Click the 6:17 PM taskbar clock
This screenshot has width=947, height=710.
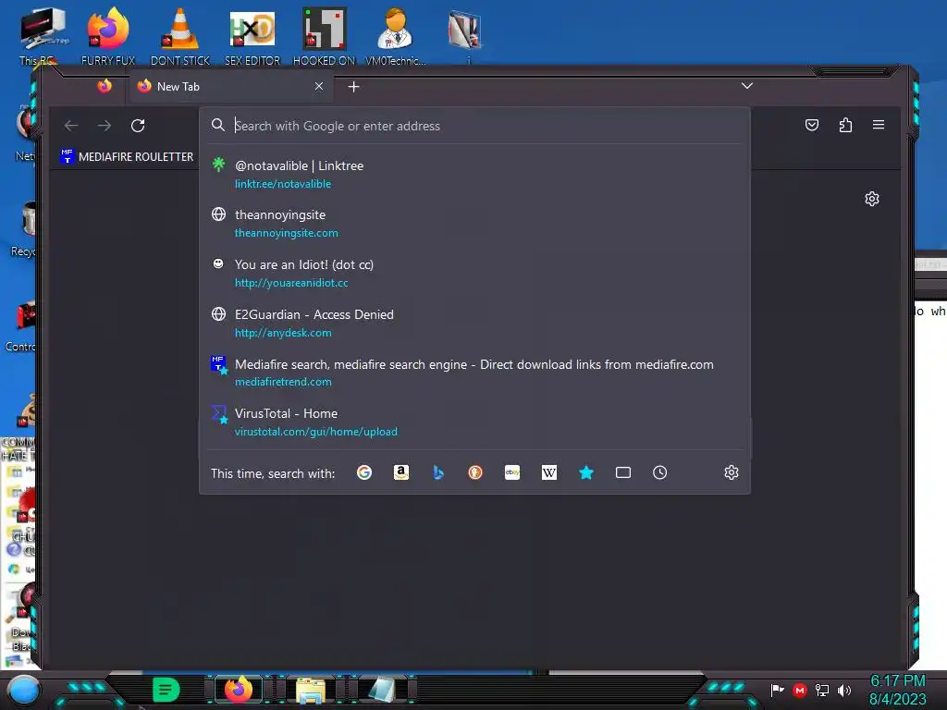pyautogui.click(x=898, y=680)
